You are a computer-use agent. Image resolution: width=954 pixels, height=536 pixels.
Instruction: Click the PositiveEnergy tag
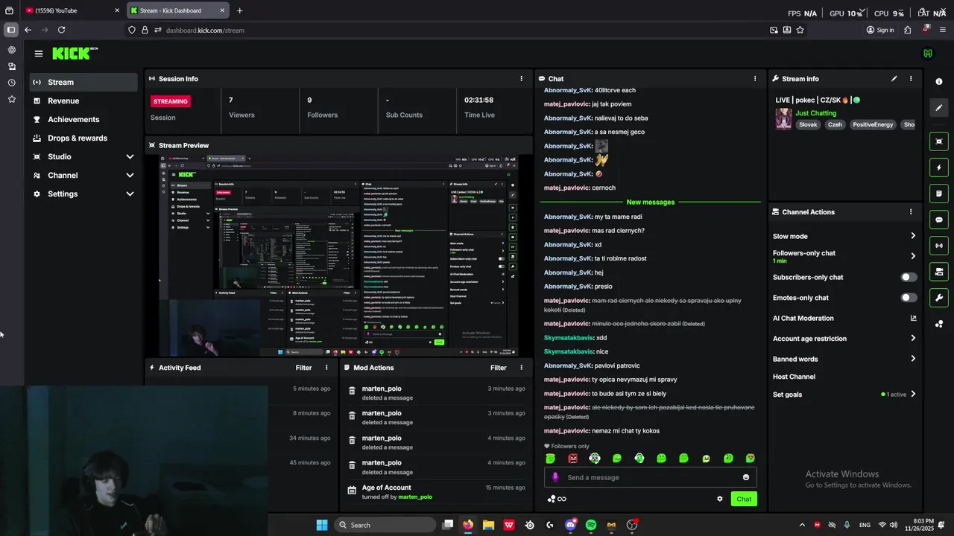(x=873, y=124)
